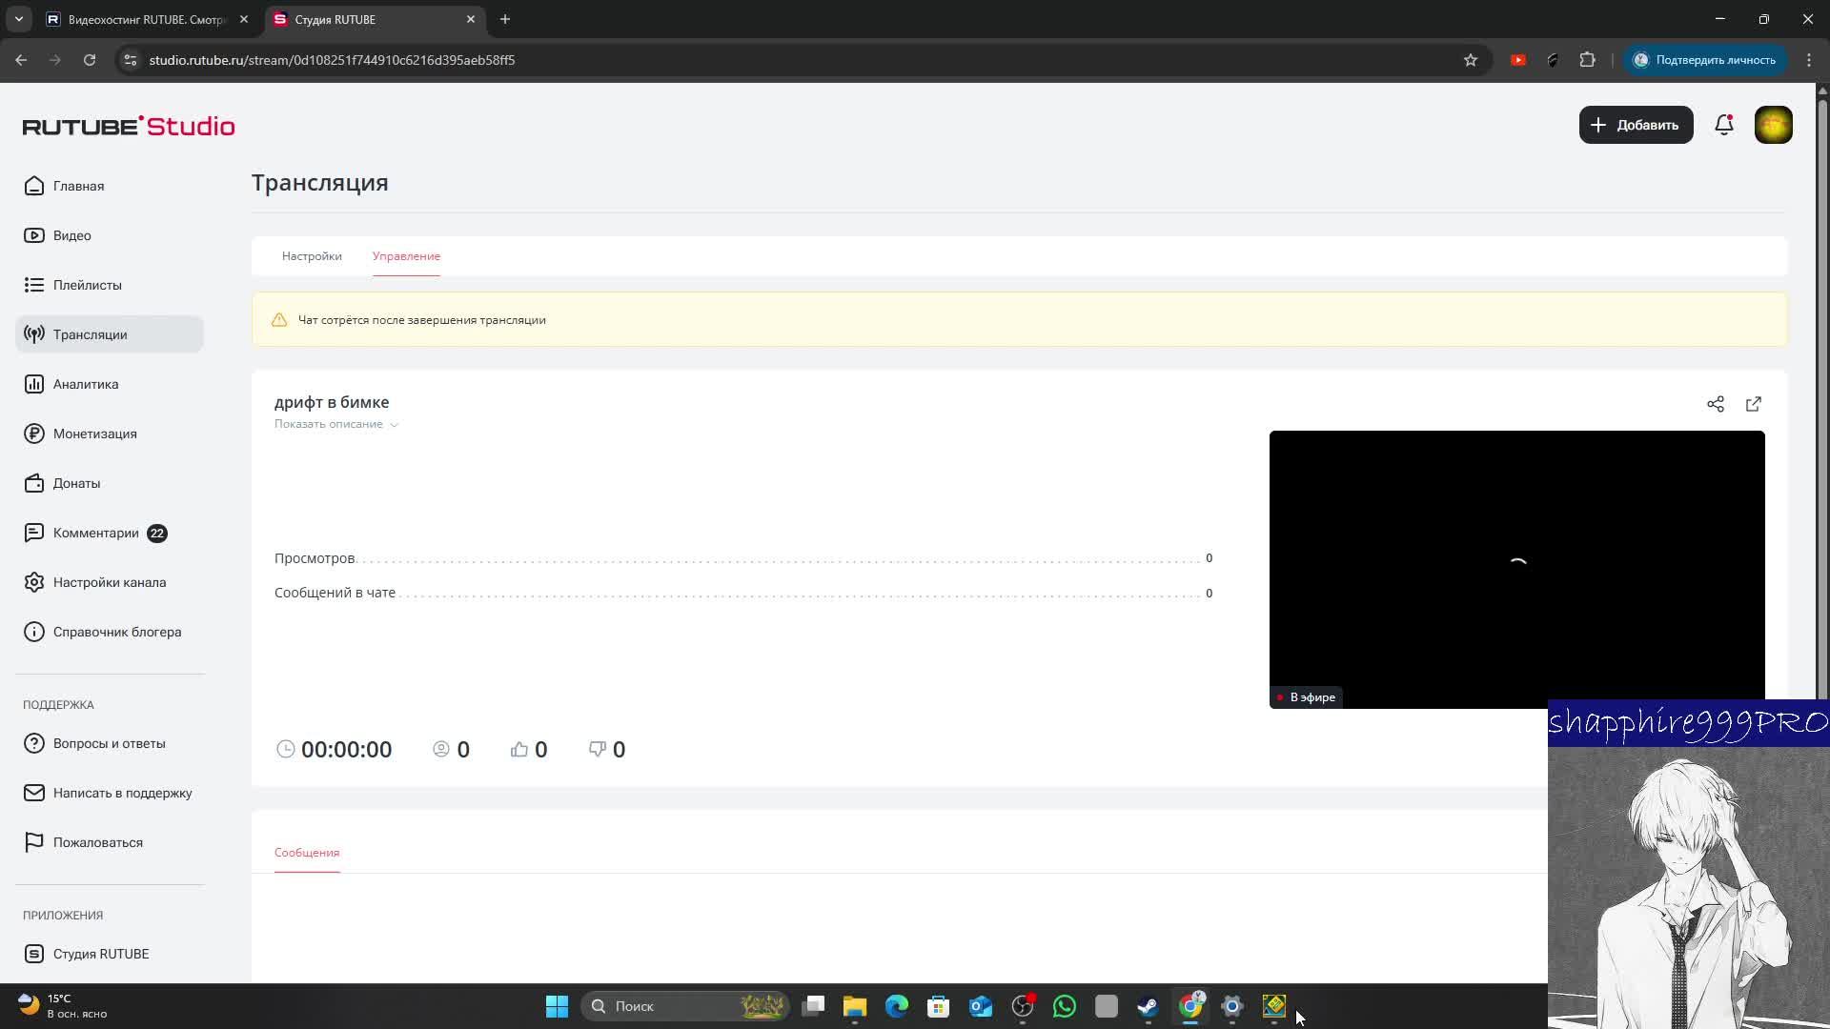Click the dislikes thumbs-down icon
1830x1029 pixels.
pyautogui.click(x=598, y=749)
